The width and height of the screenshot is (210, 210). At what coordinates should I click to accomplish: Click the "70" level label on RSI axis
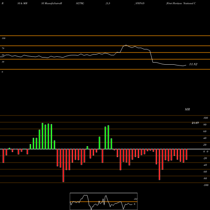[x=3, y=48]
